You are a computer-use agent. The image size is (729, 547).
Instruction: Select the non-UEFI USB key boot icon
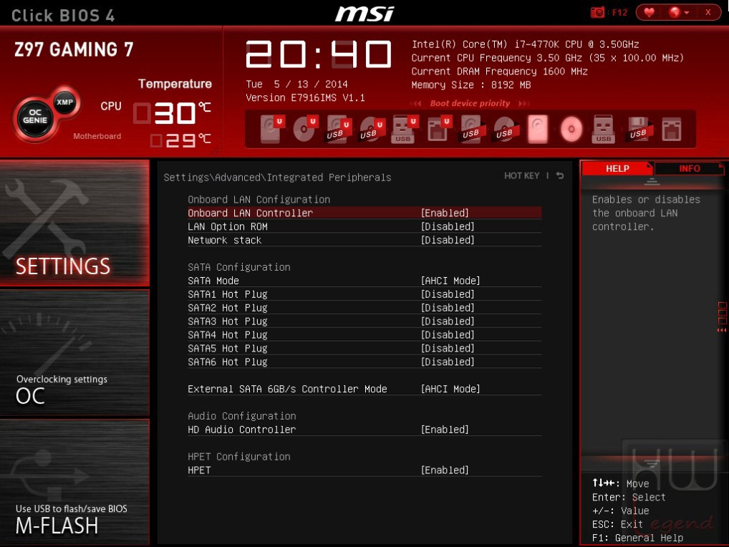pyautogui.click(x=604, y=129)
